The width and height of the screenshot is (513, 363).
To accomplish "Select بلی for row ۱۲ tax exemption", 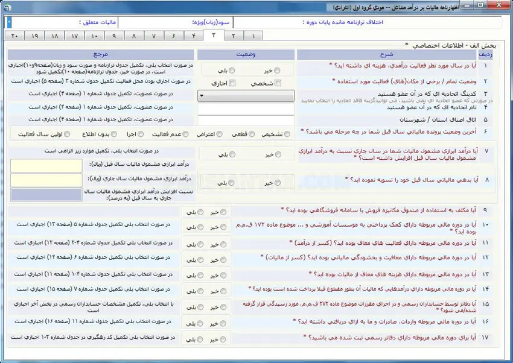I will tap(200, 260).
